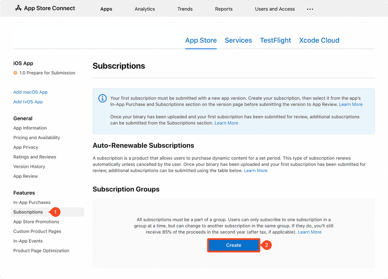Open the Xcode Cloud tab
This screenshot has width=388, height=279.
(319, 40)
